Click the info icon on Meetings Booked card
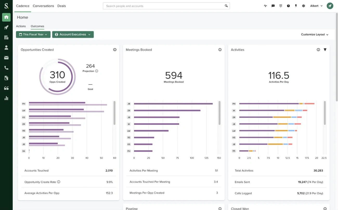This screenshot has width=338, height=210. (220, 50)
